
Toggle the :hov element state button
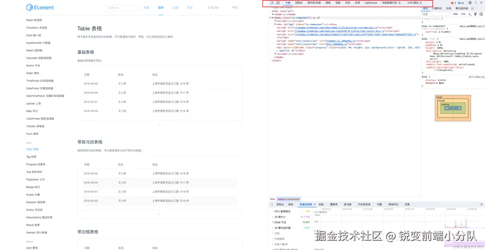click(x=455, y=14)
